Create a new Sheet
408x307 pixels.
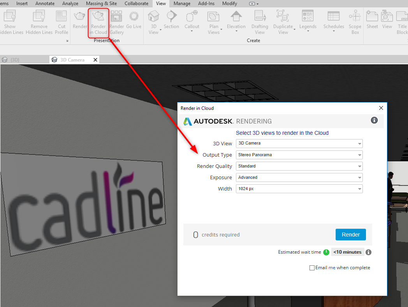tap(372, 19)
